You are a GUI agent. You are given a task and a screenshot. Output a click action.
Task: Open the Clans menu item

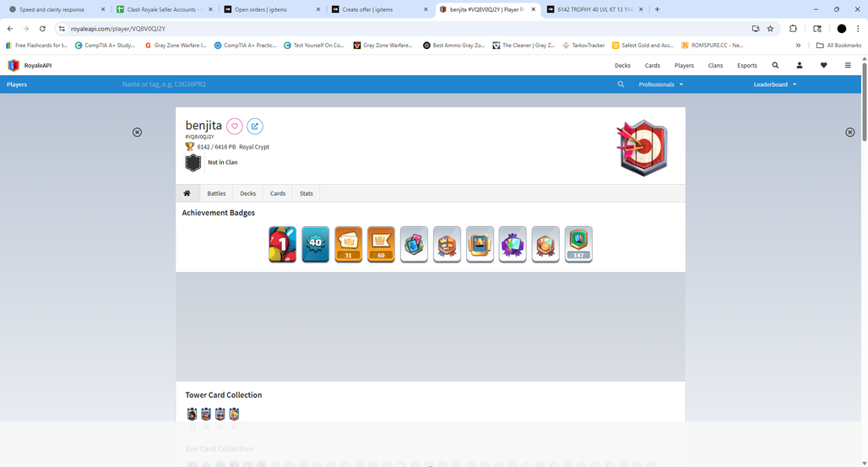(x=715, y=65)
